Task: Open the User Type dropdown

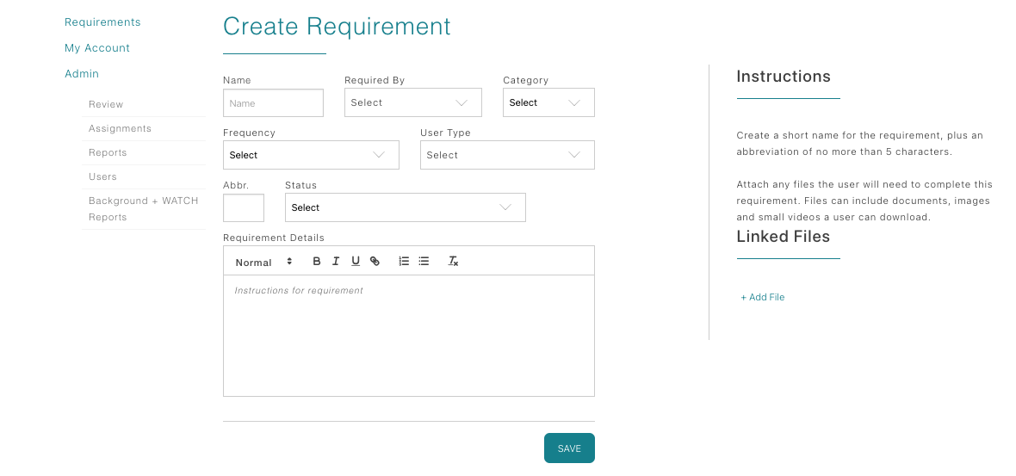Action: [x=507, y=155]
